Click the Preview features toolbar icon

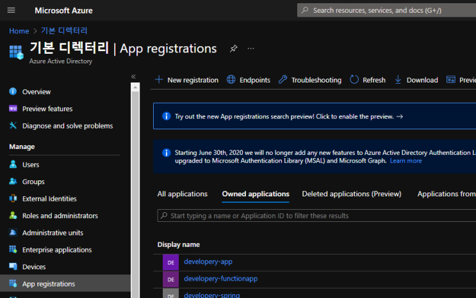tap(451, 79)
